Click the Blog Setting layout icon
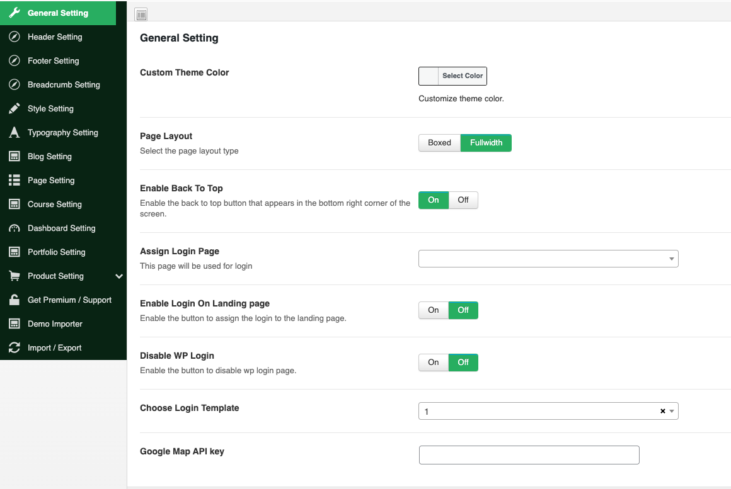The width and height of the screenshot is (731, 489). click(x=14, y=156)
